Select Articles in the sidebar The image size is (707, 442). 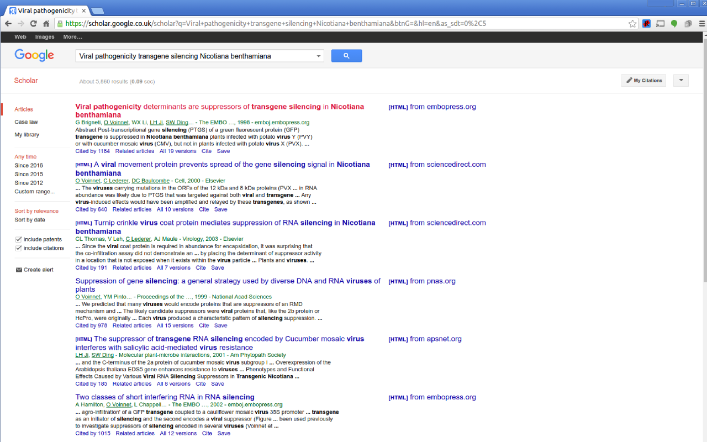pyautogui.click(x=24, y=109)
